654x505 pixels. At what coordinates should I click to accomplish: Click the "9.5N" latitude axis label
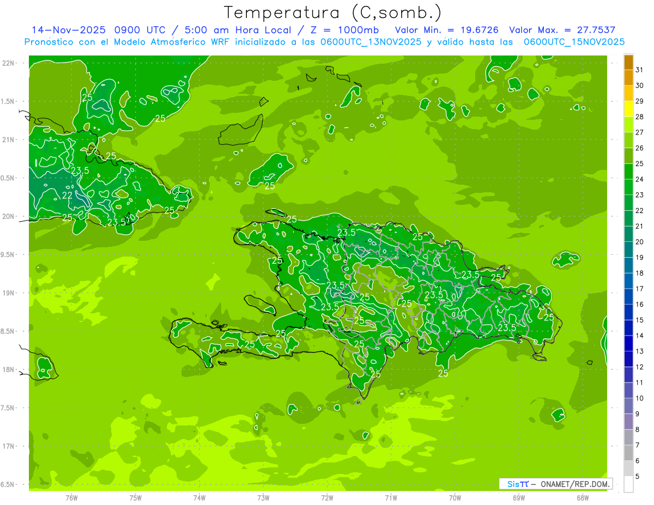tap(8, 255)
